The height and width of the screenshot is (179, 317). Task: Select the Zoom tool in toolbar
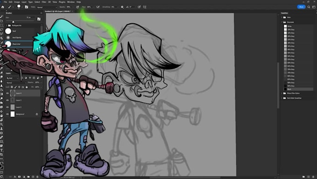pyautogui.click(x=1, y=124)
